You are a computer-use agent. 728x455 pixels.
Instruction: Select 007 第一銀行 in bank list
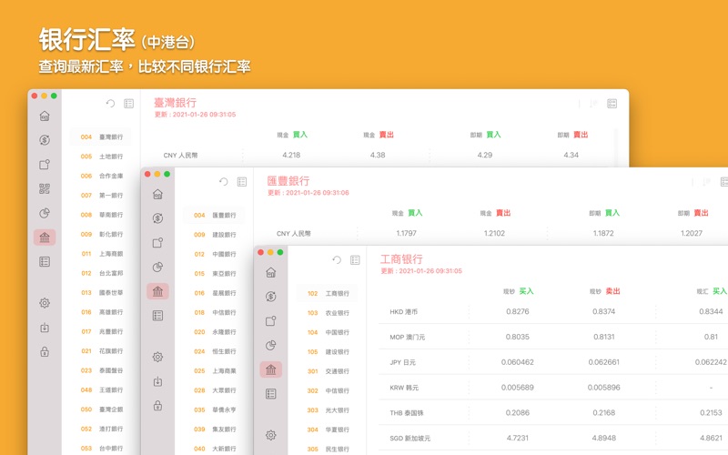point(101,196)
